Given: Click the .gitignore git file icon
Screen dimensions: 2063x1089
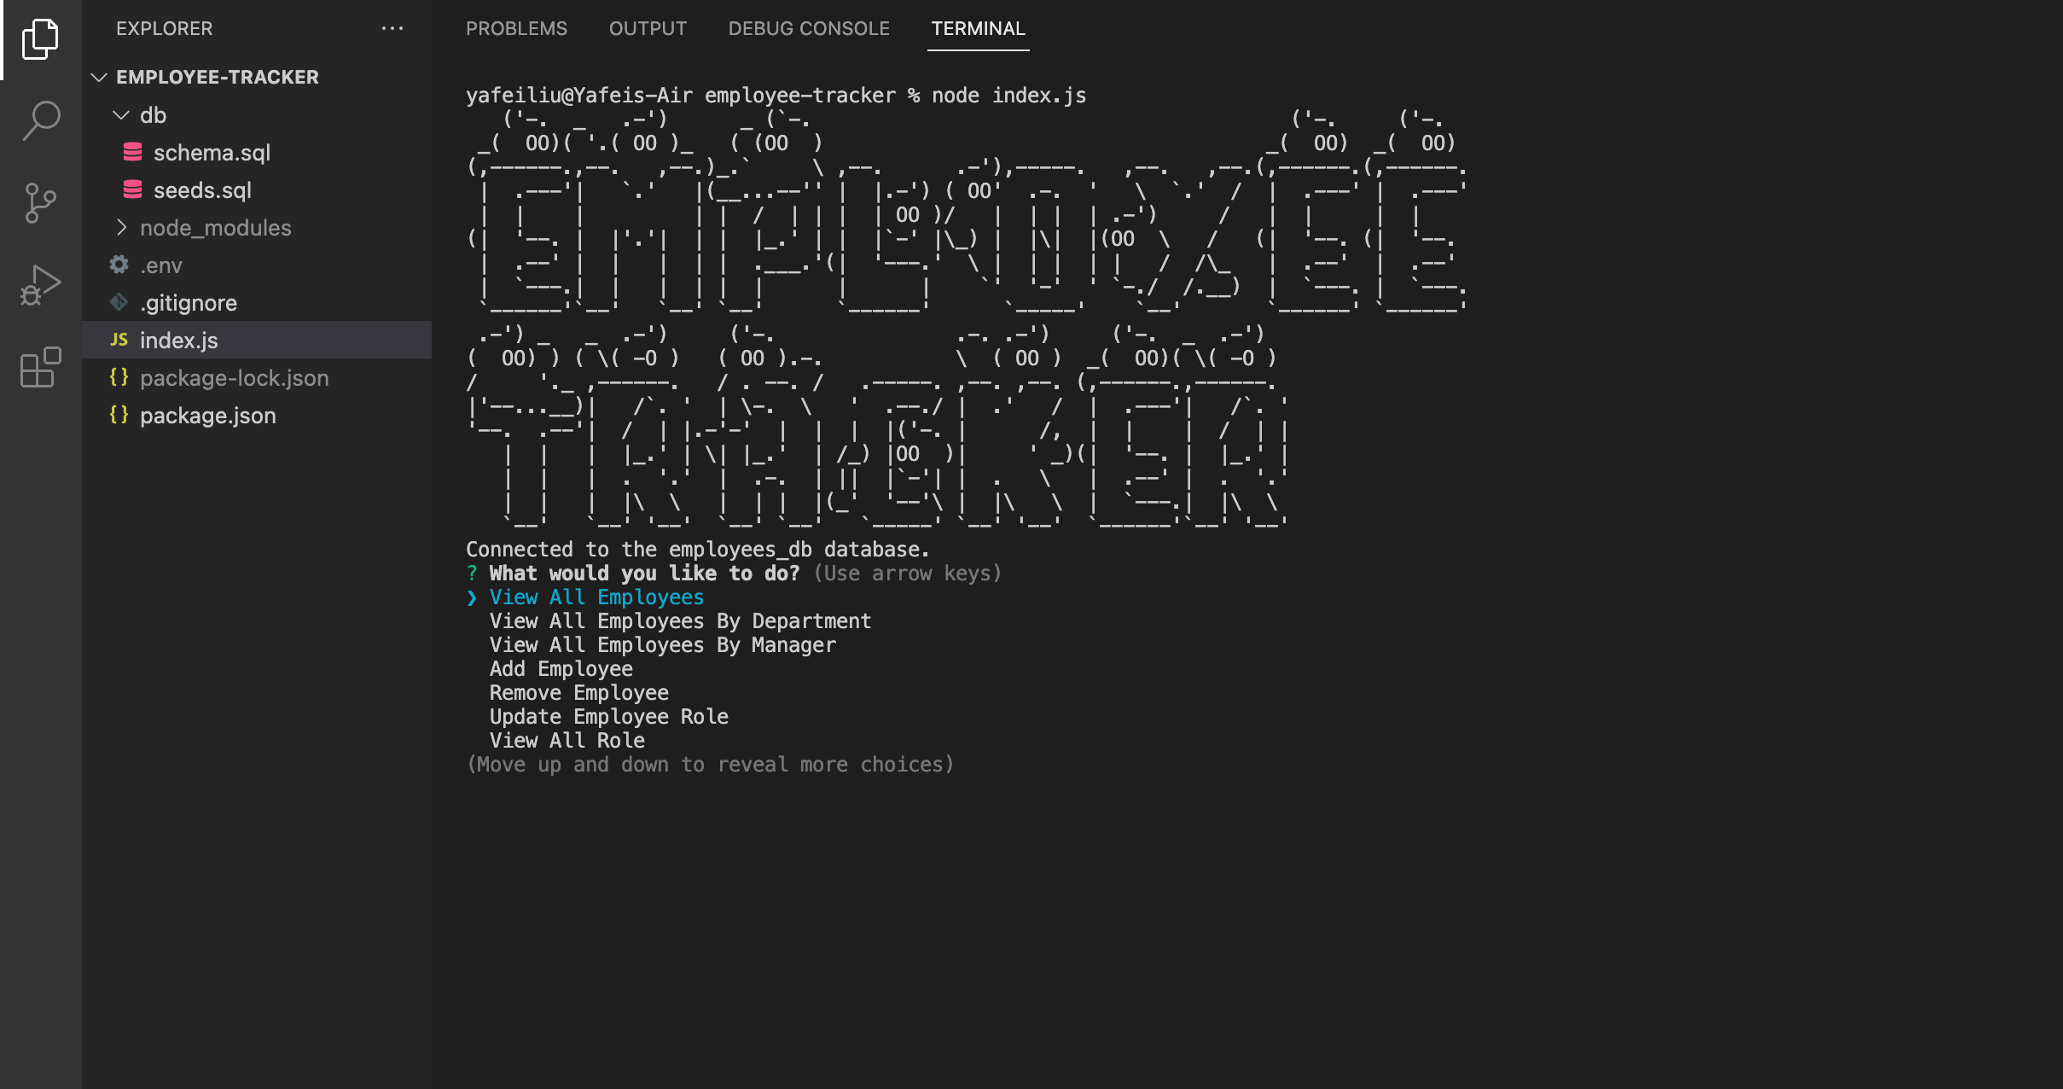Looking at the screenshot, I should 119,303.
